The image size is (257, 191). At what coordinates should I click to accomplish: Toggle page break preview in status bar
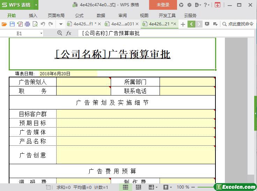pos(138,187)
